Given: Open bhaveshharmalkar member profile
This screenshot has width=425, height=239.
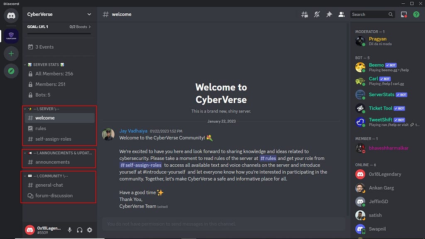Looking at the screenshot, I should (388, 148).
